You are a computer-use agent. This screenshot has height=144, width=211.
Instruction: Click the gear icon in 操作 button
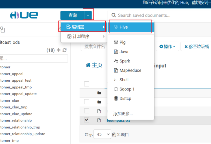161,46
